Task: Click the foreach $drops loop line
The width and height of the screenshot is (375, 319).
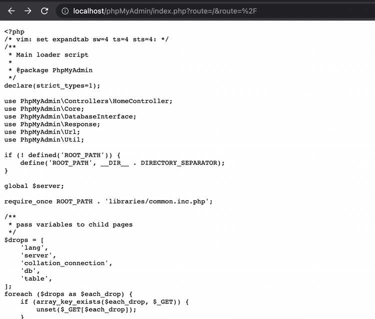Action: [x=68, y=294]
